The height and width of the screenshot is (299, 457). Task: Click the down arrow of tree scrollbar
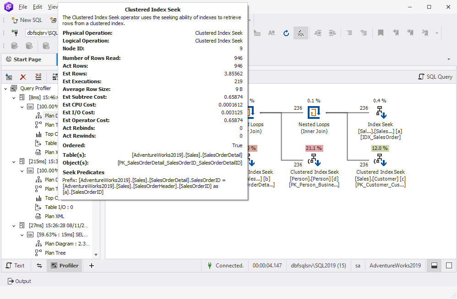pos(96,255)
